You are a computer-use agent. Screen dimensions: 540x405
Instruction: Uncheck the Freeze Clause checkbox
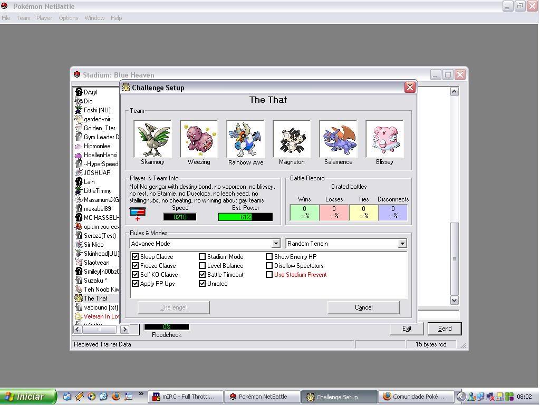click(x=136, y=266)
